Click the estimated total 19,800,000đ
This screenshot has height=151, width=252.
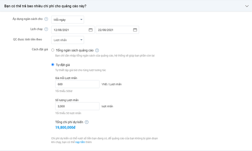(x=65, y=127)
